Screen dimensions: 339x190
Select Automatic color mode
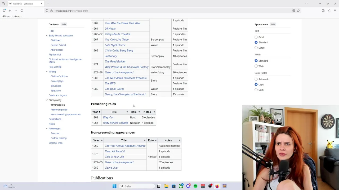tap(256, 79)
